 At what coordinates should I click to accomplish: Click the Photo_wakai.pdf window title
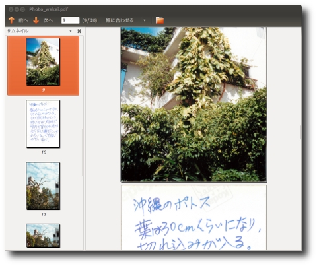(48, 9)
